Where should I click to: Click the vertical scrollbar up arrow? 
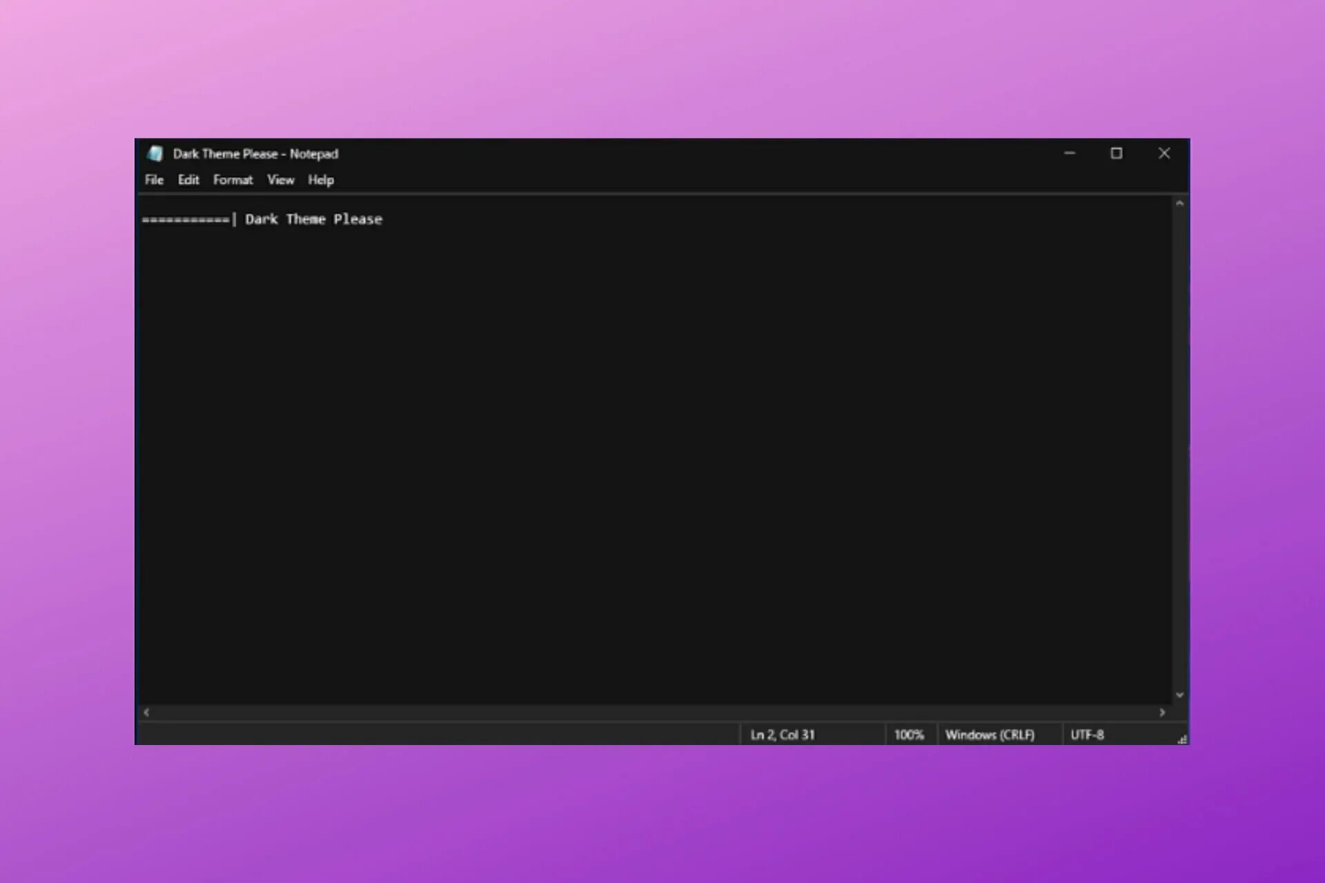[1179, 204]
